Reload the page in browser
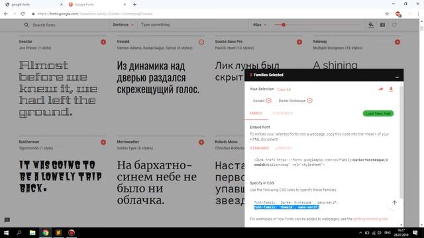This screenshot has width=424, height=238. pos(23,14)
